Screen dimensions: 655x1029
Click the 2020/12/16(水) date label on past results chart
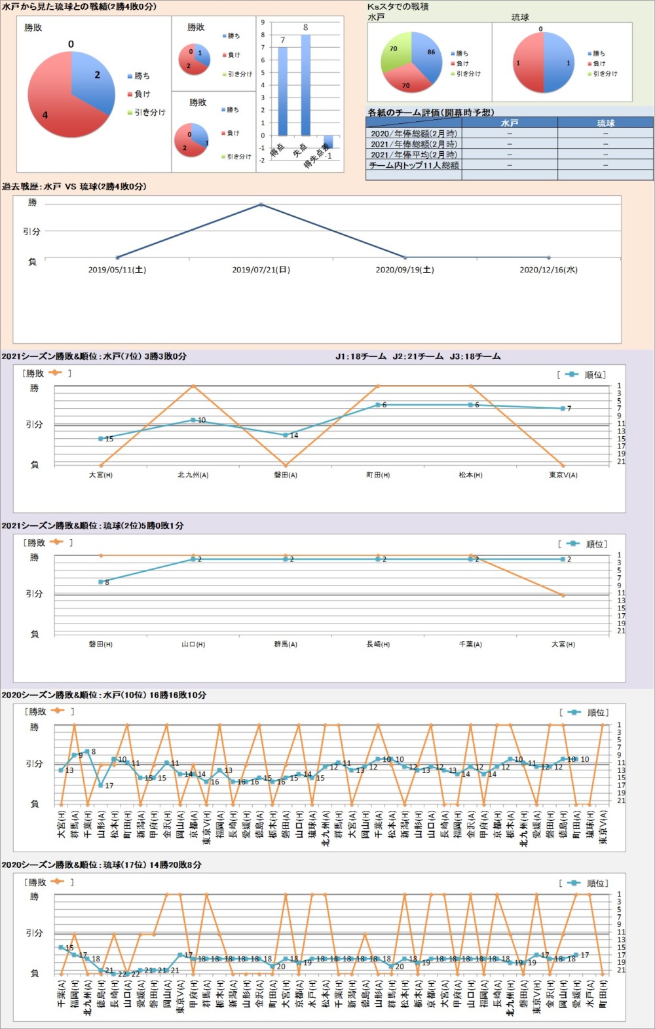point(548,270)
